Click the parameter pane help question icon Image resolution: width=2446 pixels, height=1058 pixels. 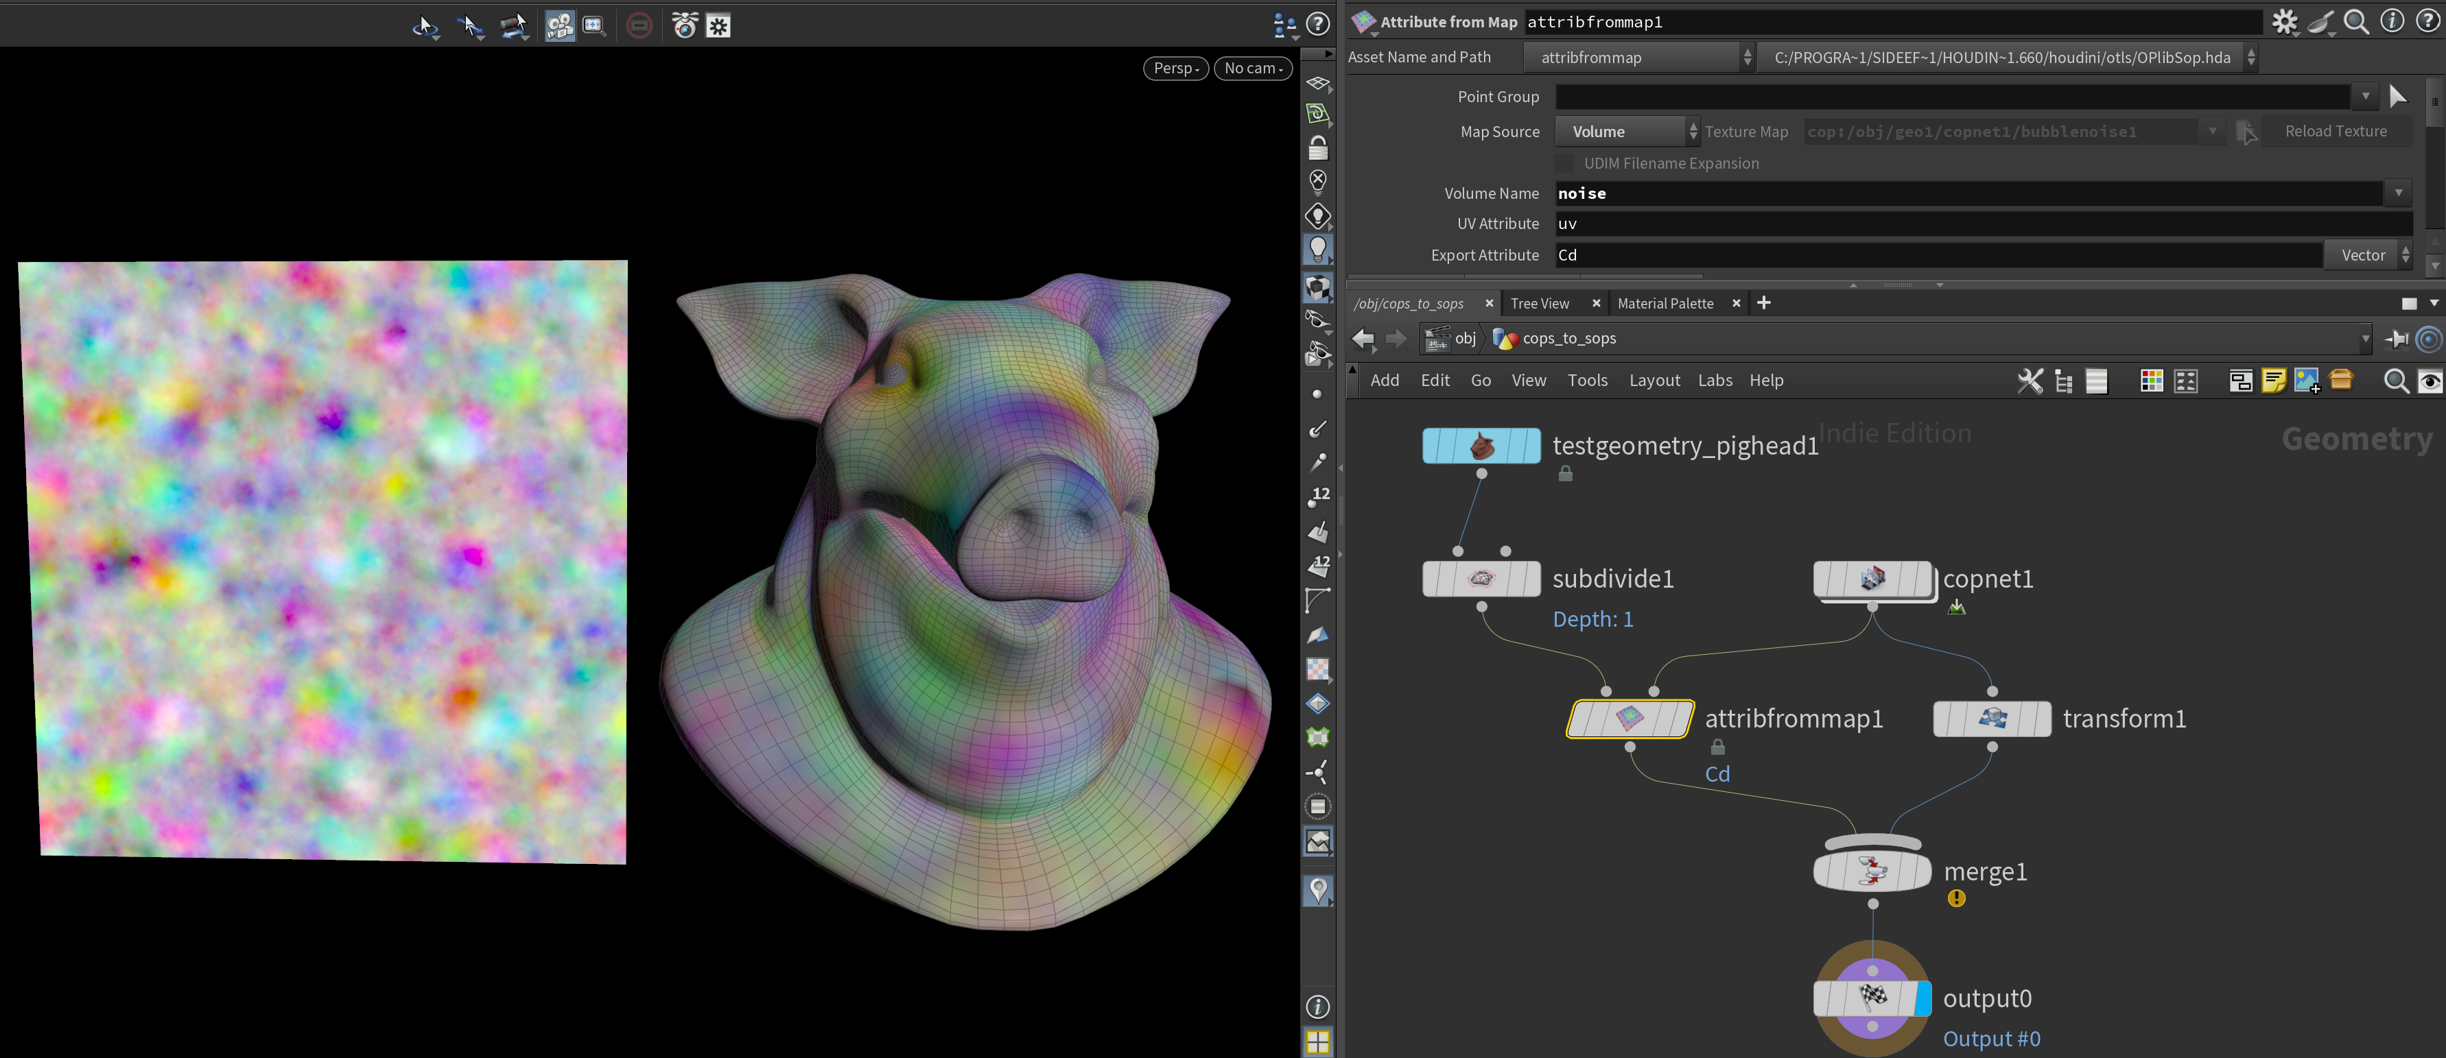coord(2428,21)
